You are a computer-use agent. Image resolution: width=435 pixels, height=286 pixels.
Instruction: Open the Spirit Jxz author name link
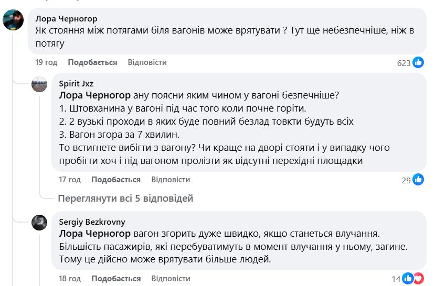(x=76, y=83)
